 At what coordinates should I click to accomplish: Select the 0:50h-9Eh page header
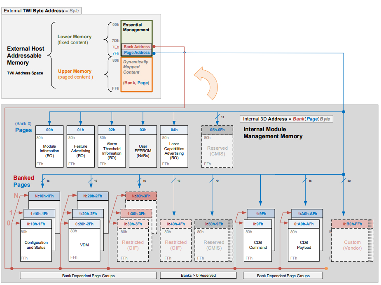point(214,224)
